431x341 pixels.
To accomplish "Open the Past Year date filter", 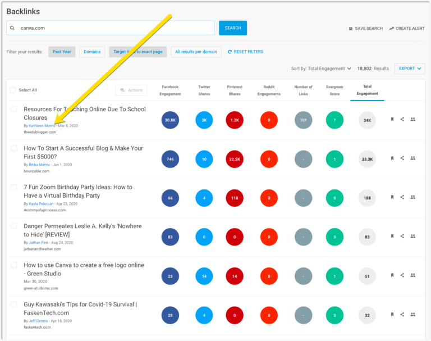I will 62,52.
